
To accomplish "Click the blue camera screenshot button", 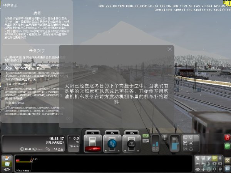I will click(x=228, y=168).
